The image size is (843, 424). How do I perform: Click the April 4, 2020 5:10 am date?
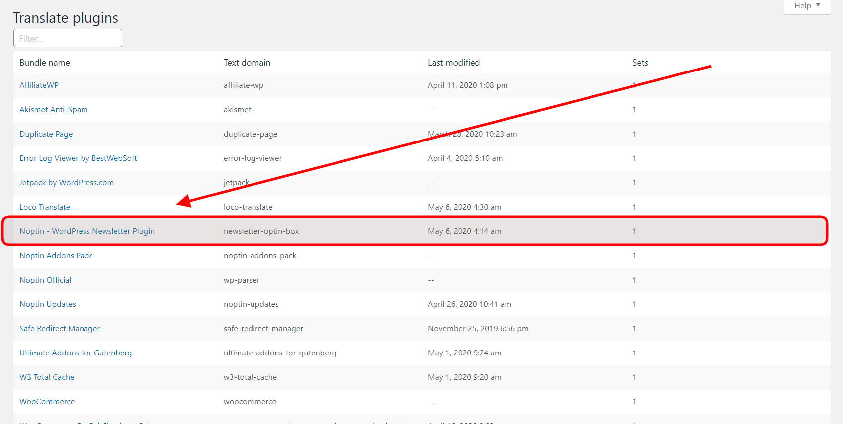pyautogui.click(x=465, y=158)
